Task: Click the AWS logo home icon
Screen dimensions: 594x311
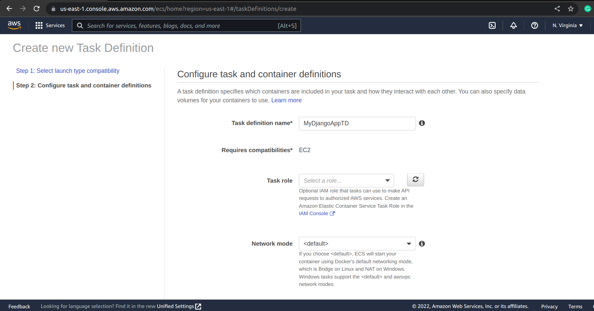Action: click(x=14, y=25)
